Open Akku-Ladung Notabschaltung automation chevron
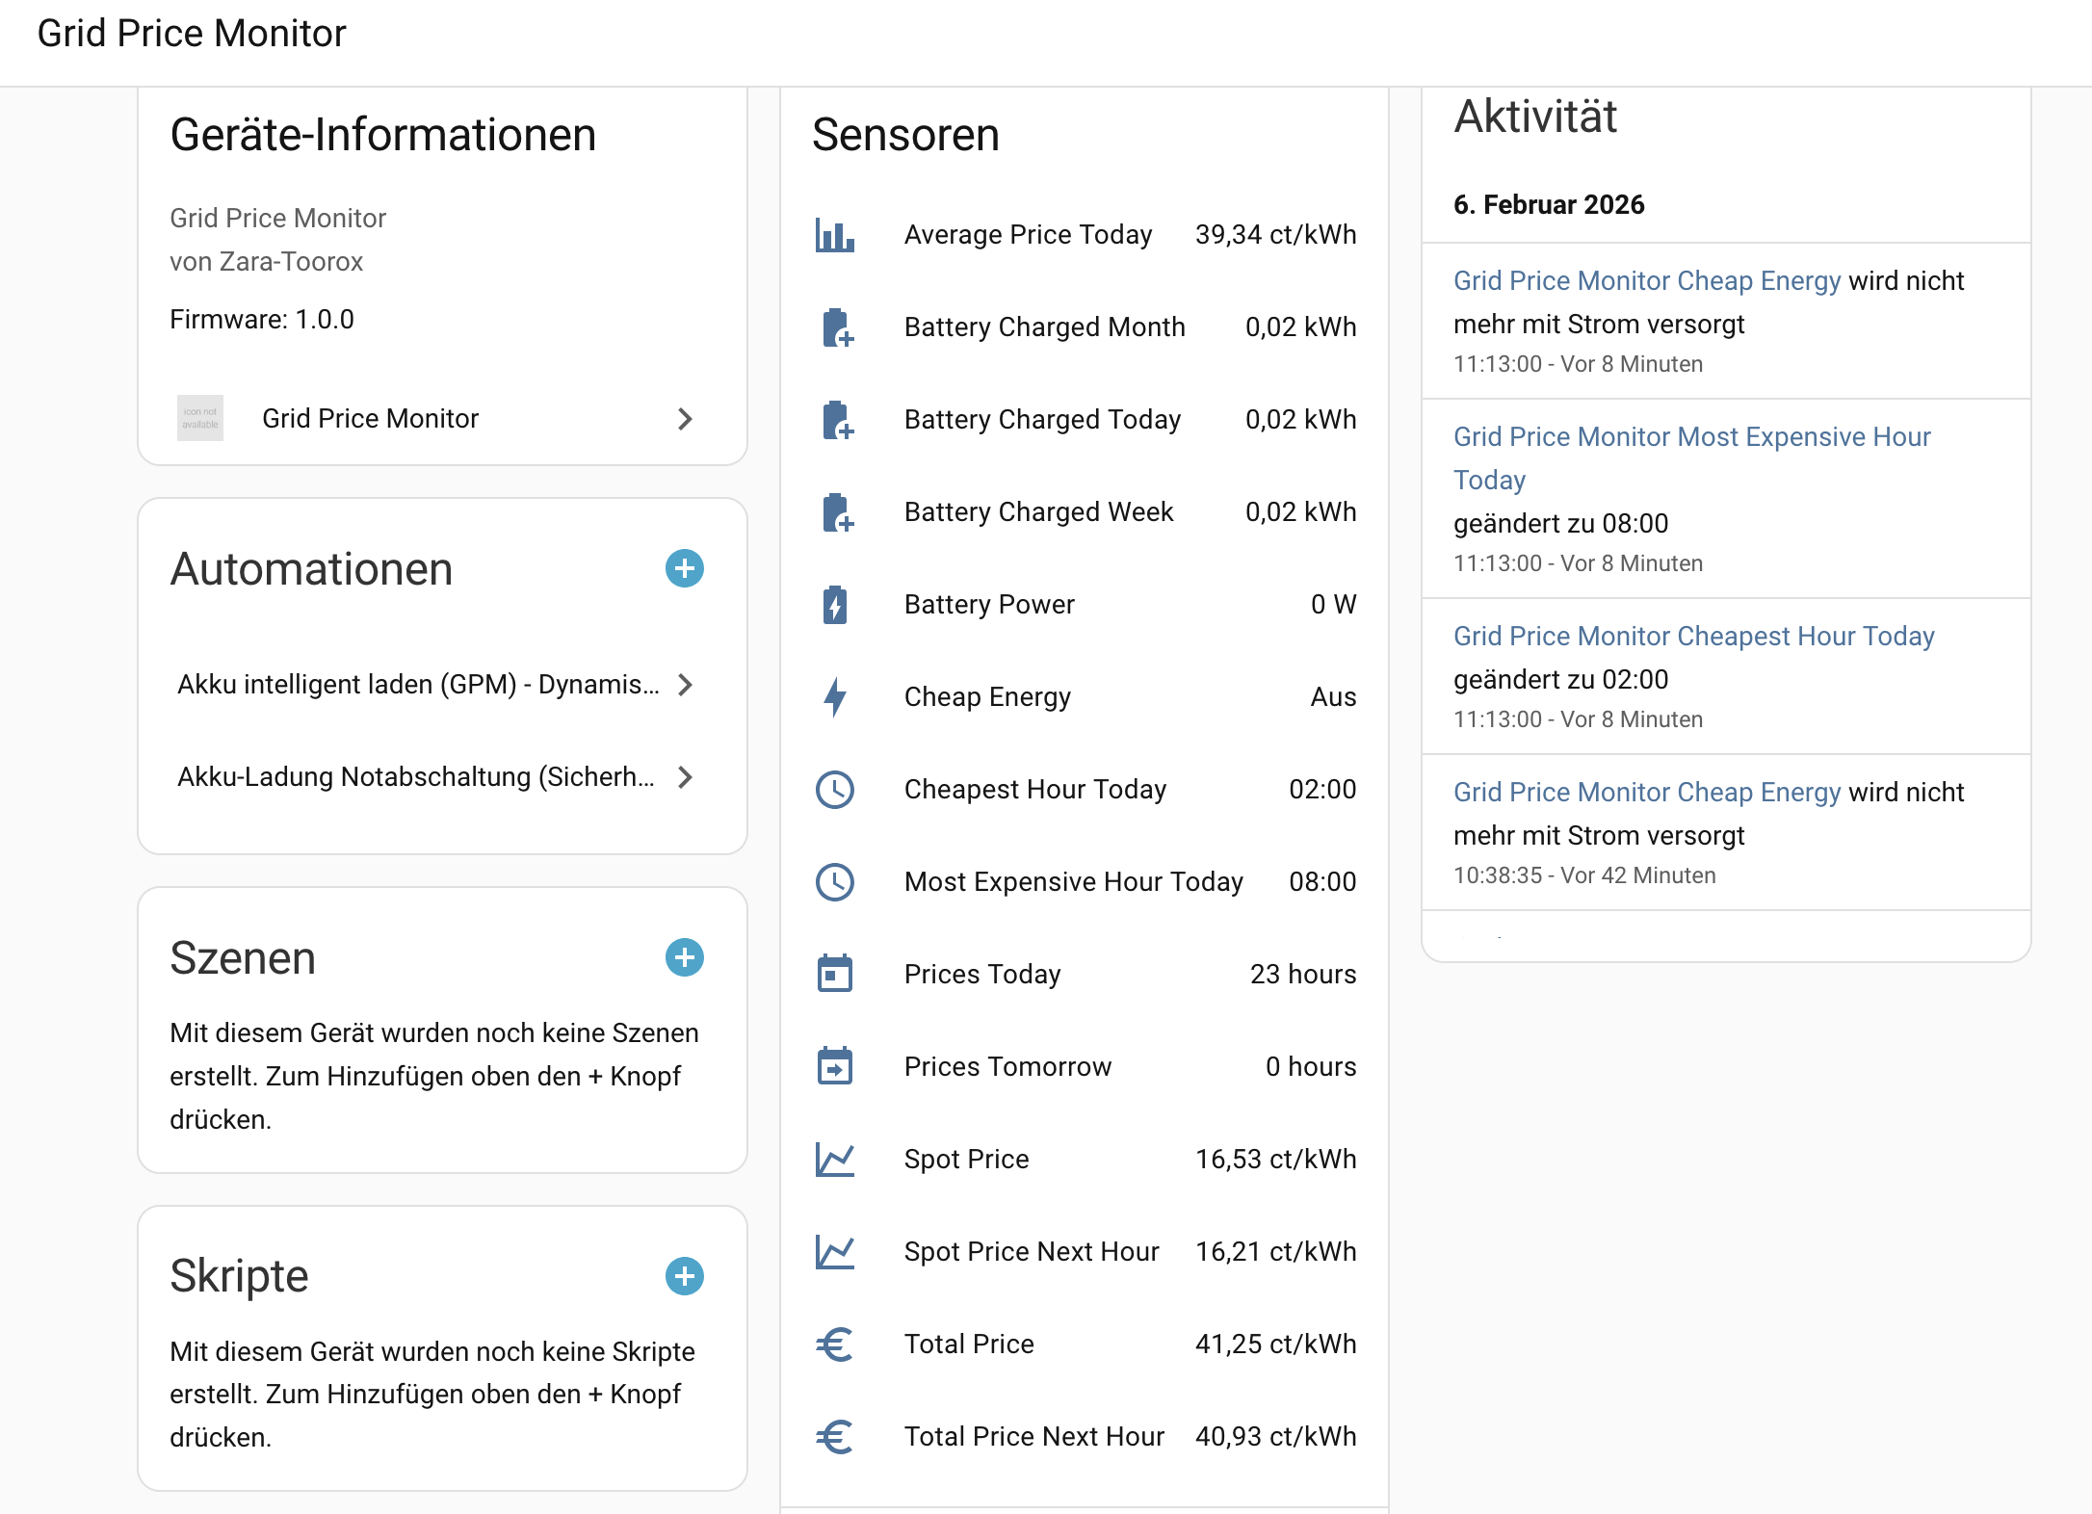 [x=685, y=777]
